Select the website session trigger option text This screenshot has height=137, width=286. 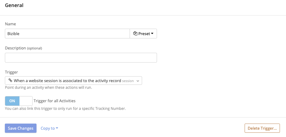tap(68, 81)
